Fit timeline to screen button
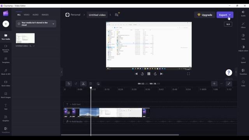Image resolution: width=249 pixels, height=140 pixels. [x=229, y=84]
